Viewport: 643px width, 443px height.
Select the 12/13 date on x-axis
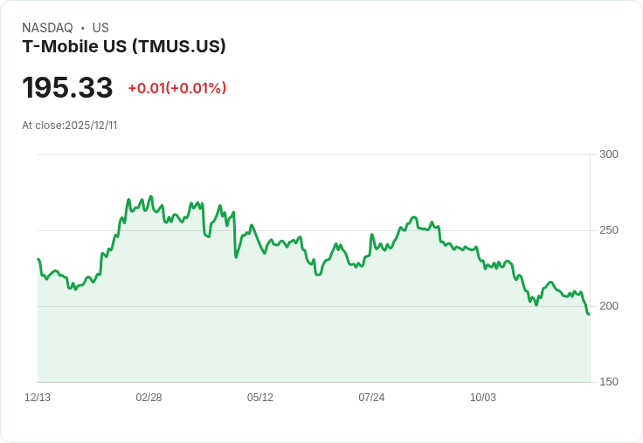(38, 398)
